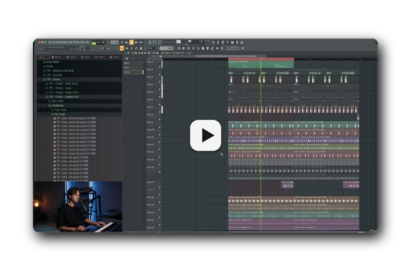The width and height of the screenshot is (411, 271).
Task: Click the time display reading 0:11
Action: click(x=155, y=42)
